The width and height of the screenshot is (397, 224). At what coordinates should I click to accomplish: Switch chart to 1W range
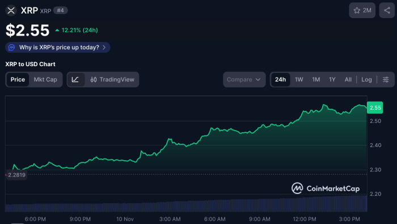click(299, 80)
